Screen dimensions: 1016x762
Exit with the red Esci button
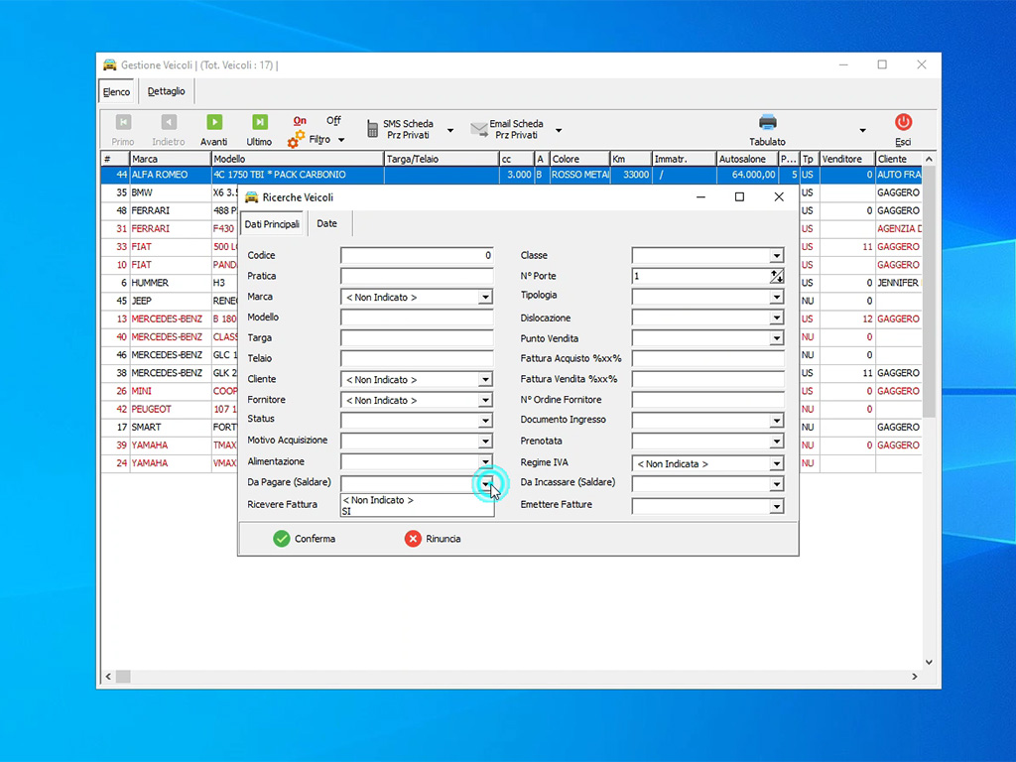pos(903,130)
